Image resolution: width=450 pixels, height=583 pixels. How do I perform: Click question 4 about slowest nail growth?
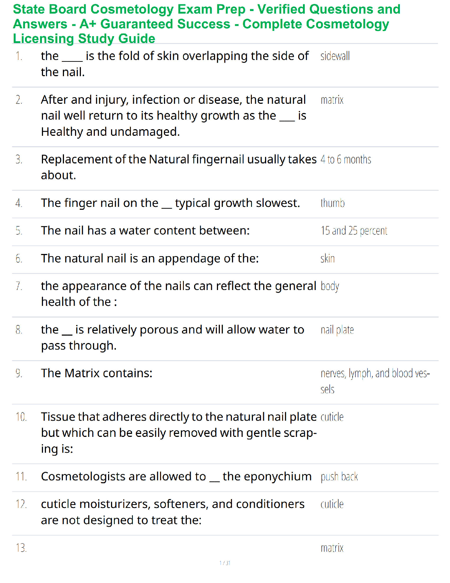click(171, 203)
